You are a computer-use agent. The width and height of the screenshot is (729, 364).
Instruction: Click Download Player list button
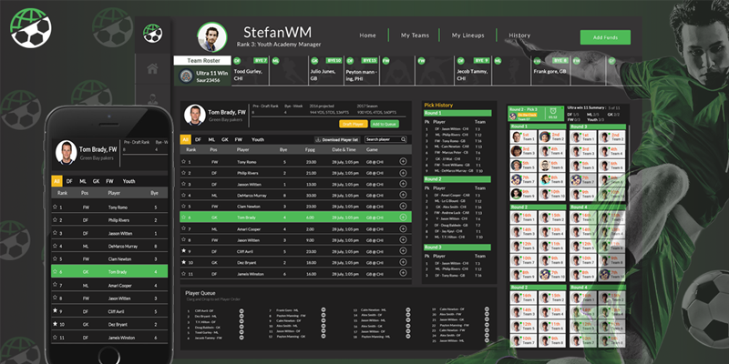(x=337, y=139)
